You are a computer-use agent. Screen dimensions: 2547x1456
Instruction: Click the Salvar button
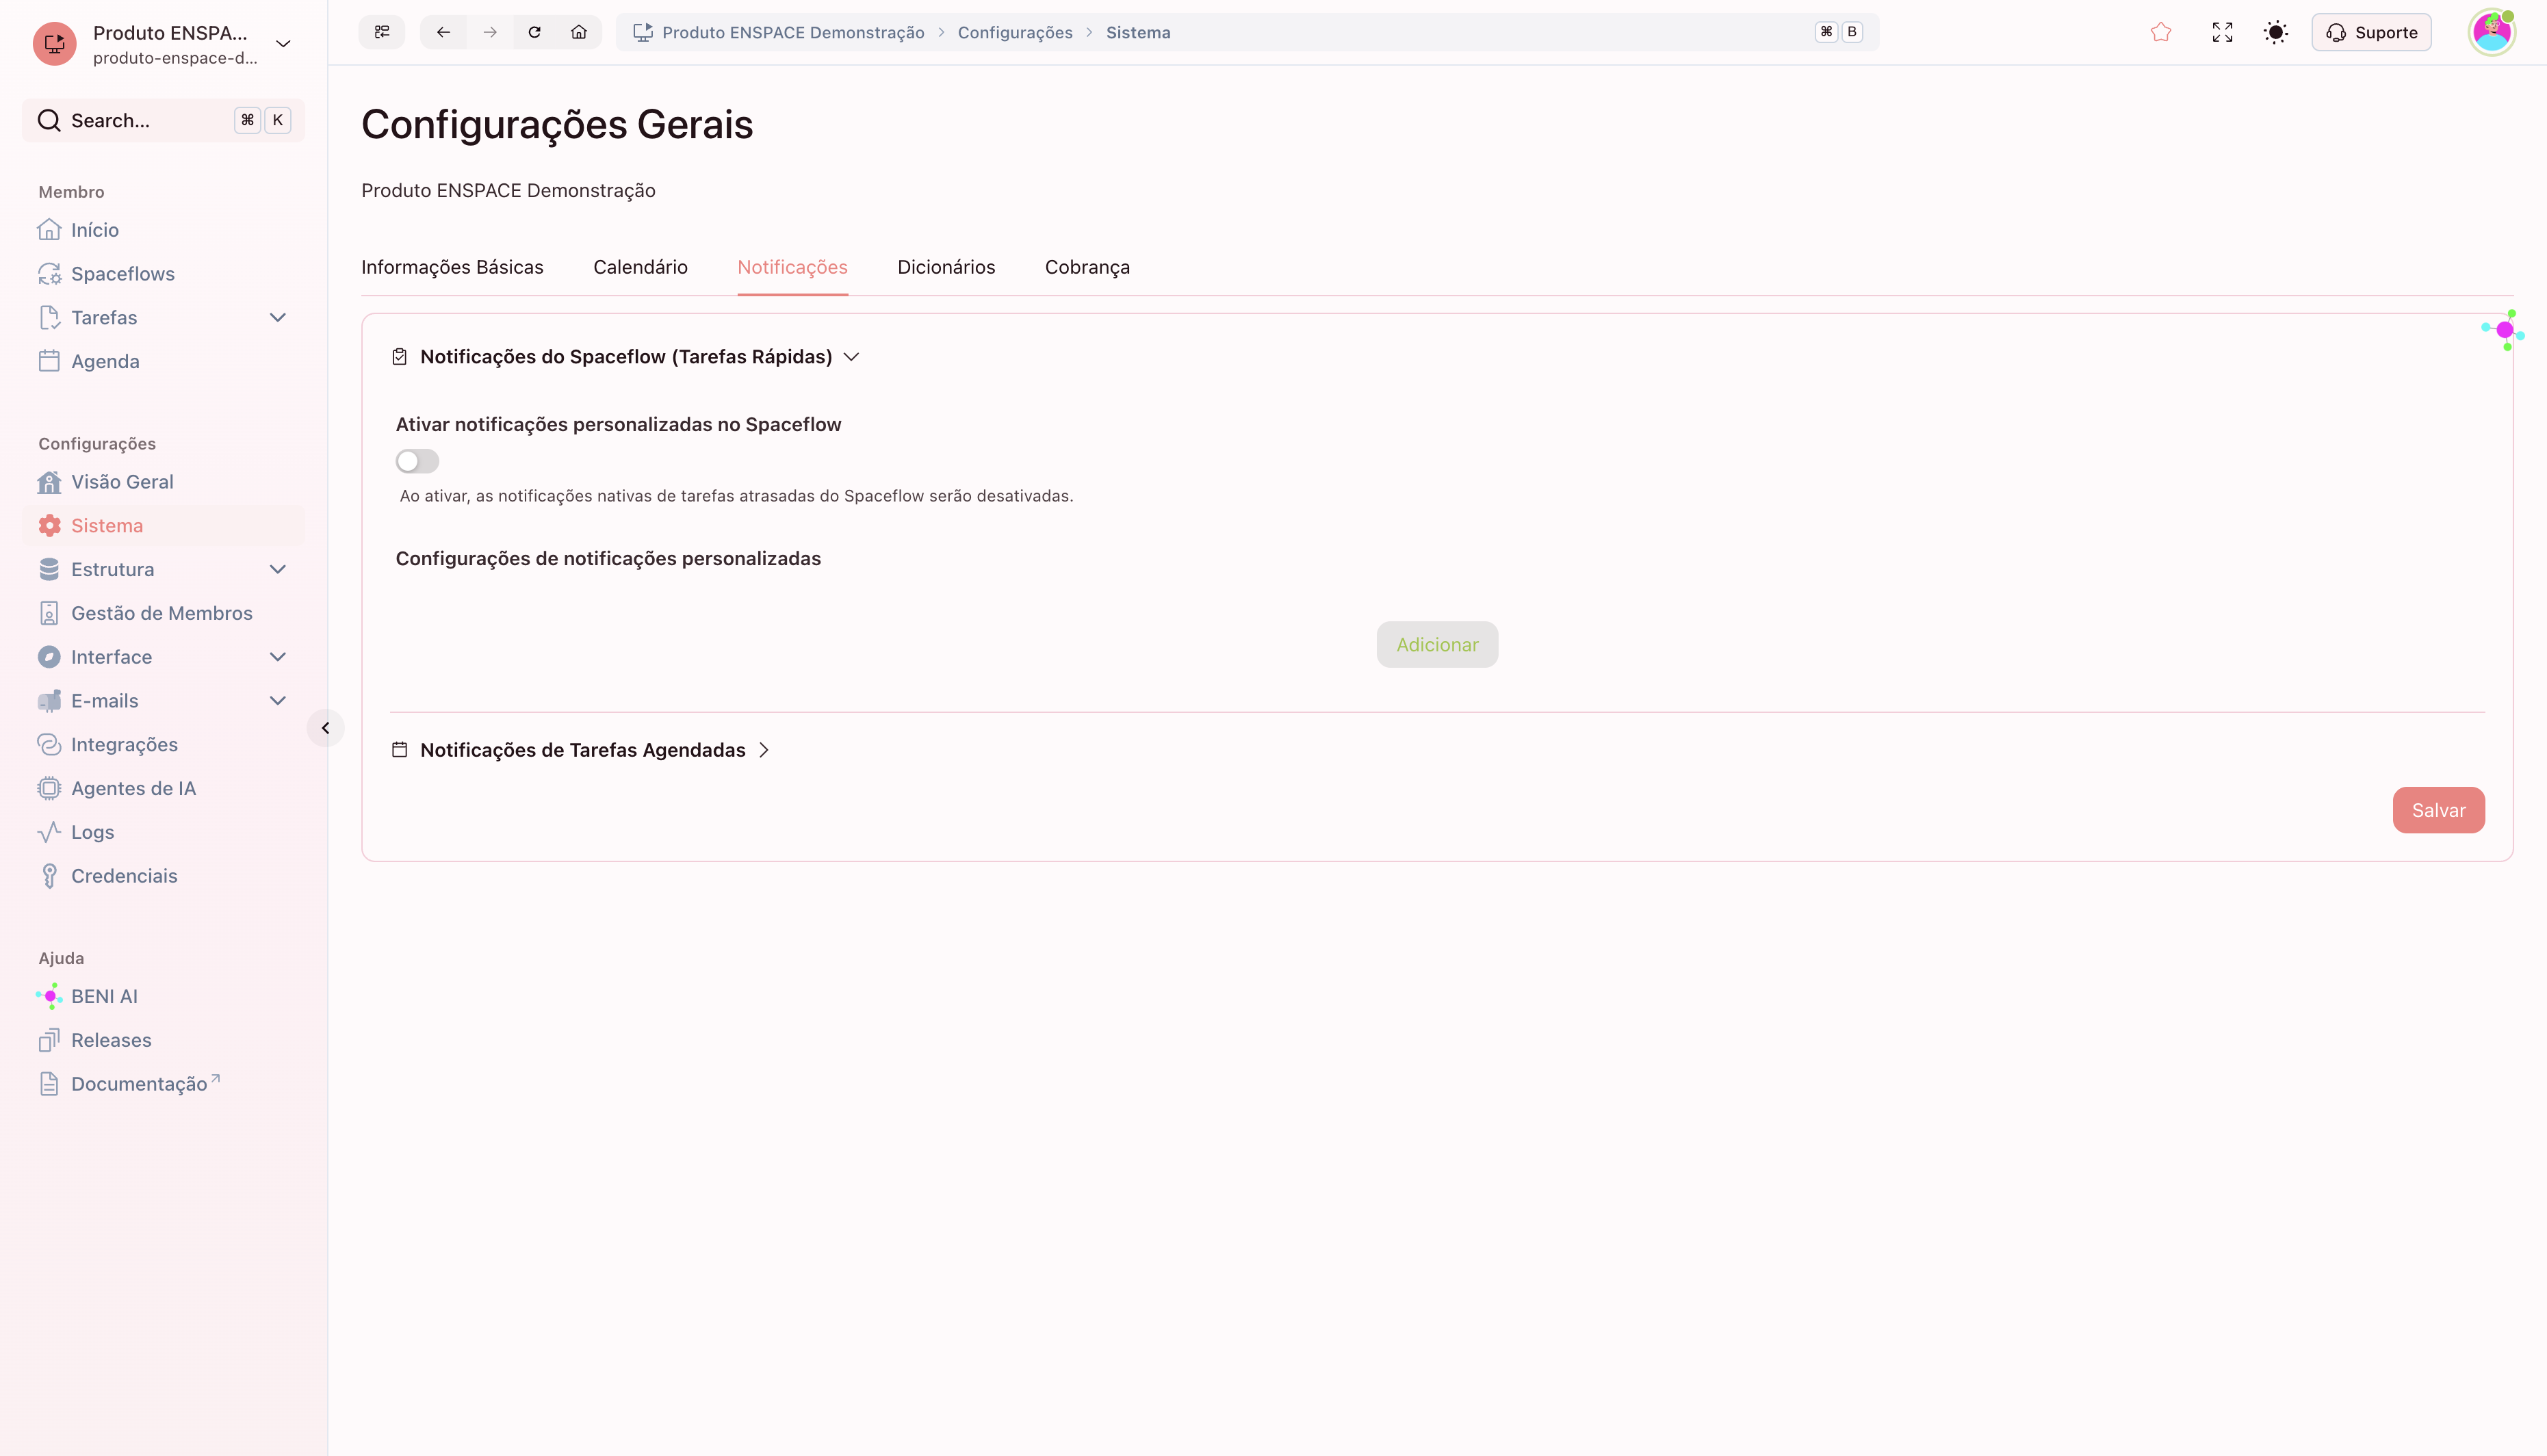(2438, 810)
